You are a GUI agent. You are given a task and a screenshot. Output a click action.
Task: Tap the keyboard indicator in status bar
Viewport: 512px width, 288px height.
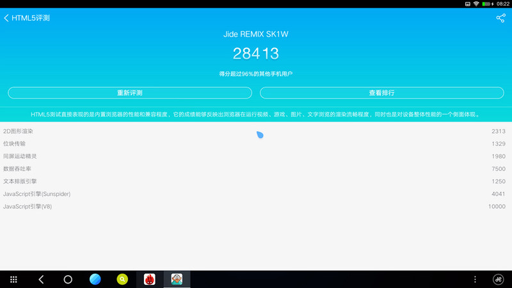[468, 4]
